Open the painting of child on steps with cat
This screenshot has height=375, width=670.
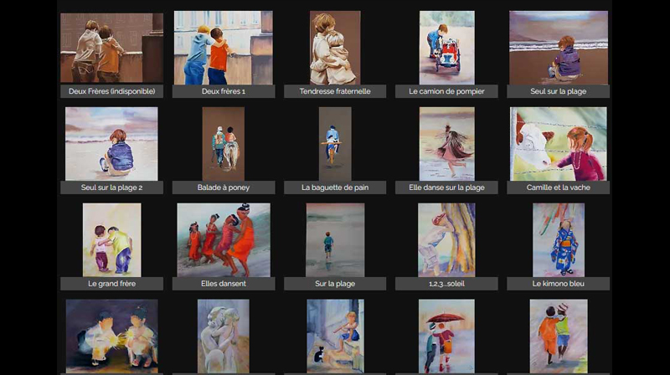coord(336,336)
